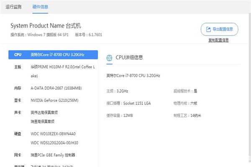
Task: Select the 硬件信息 tab
Action: [40, 7]
